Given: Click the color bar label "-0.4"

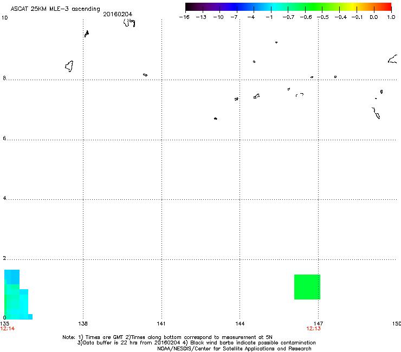Looking at the screenshot, I should click(x=341, y=17).
